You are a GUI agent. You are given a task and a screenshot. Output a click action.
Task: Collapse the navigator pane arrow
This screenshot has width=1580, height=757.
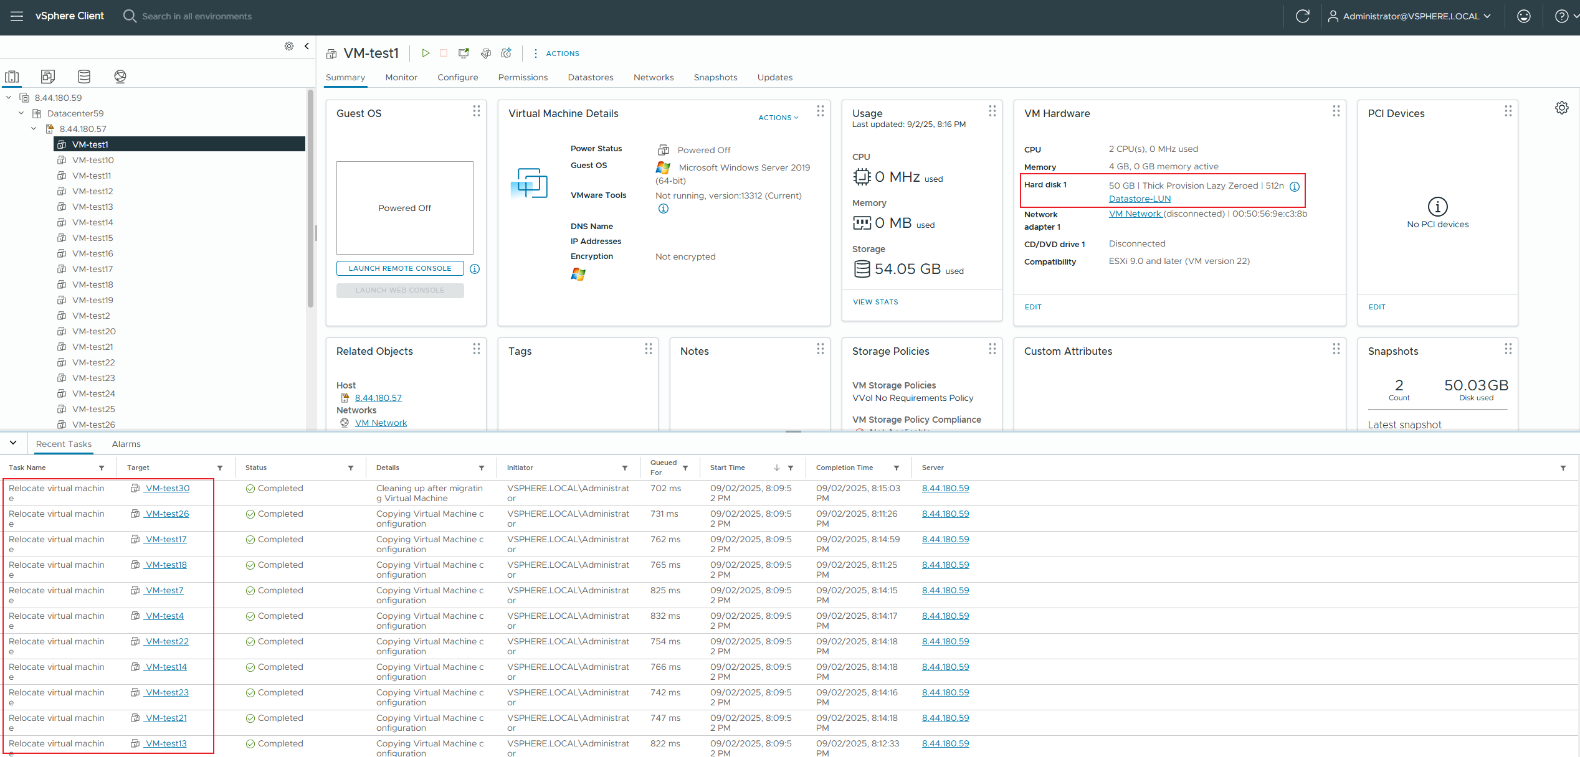(307, 46)
